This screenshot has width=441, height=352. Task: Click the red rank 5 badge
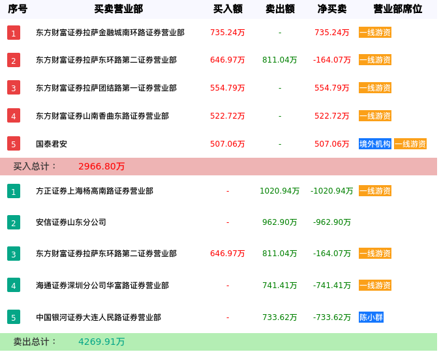click(x=14, y=144)
